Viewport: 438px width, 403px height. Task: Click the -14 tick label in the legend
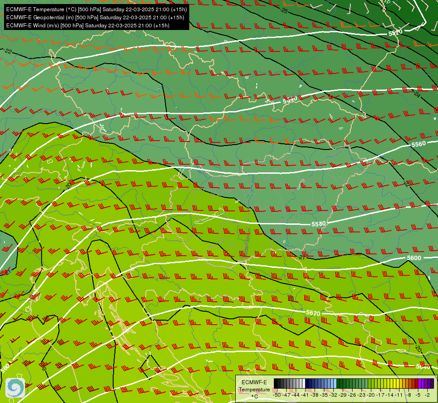click(390, 395)
